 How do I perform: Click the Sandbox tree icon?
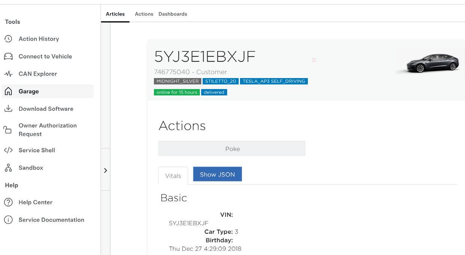pyautogui.click(x=8, y=168)
